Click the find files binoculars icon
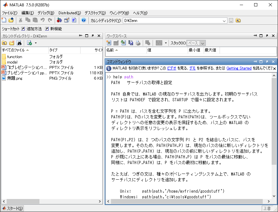Screen dimensions: 278x212 pos(19,43)
